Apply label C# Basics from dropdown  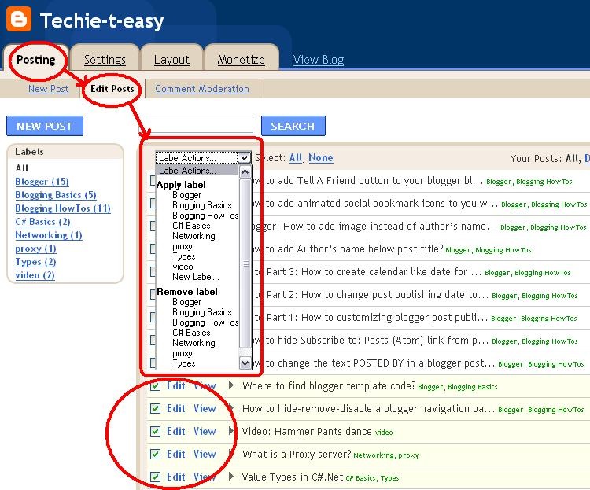click(191, 226)
